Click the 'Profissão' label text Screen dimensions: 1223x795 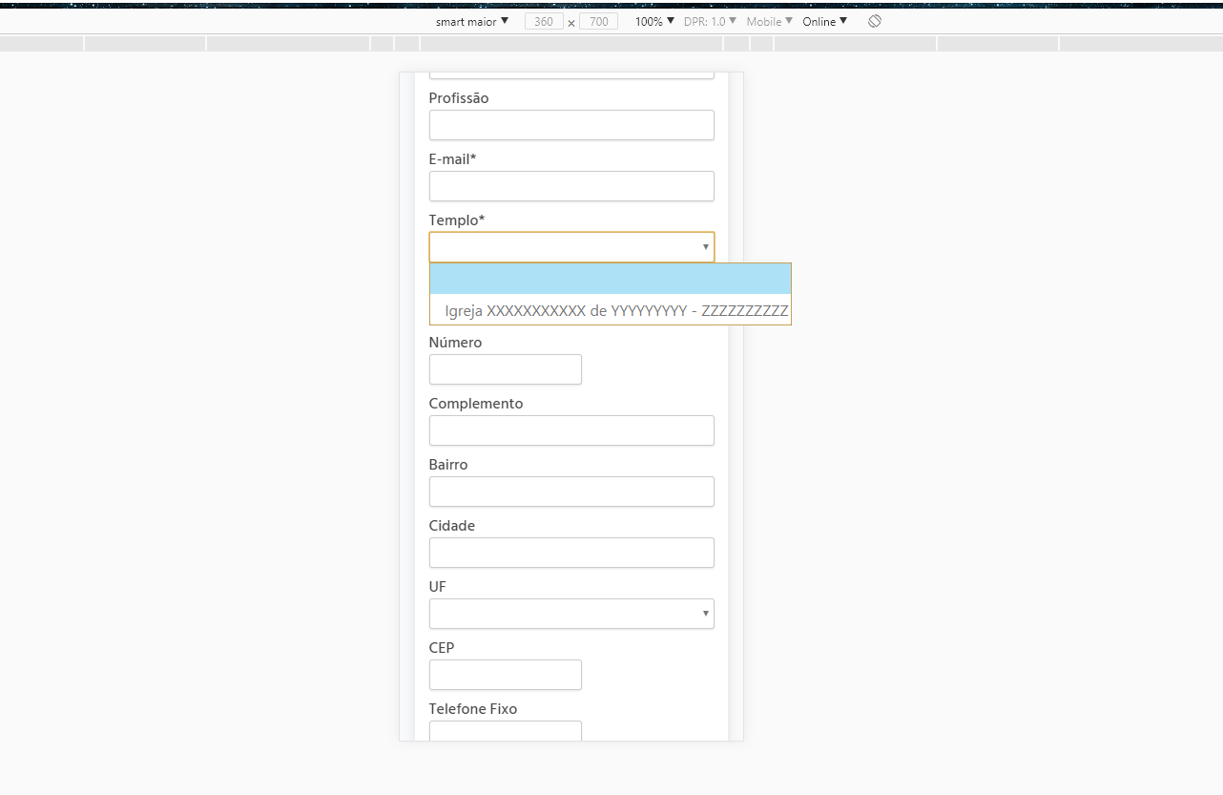click(459, 98)
